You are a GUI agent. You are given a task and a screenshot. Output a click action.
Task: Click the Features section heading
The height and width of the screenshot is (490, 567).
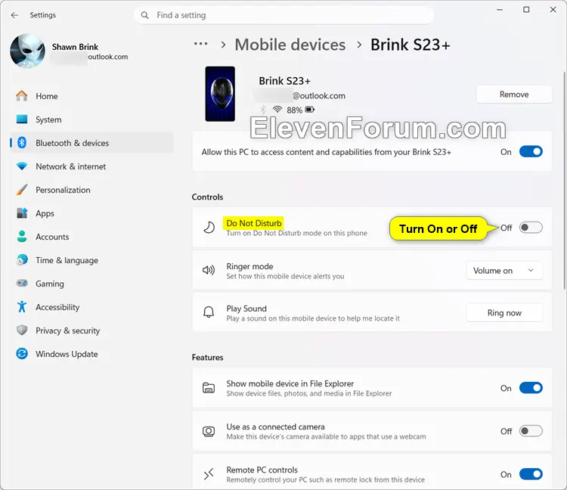tap(207, 357)
